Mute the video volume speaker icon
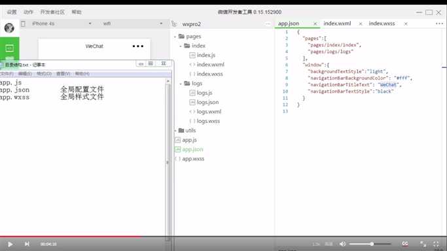The width and height of the screenshot is (447, 251). pyautogui.click(x=343, y=244)
